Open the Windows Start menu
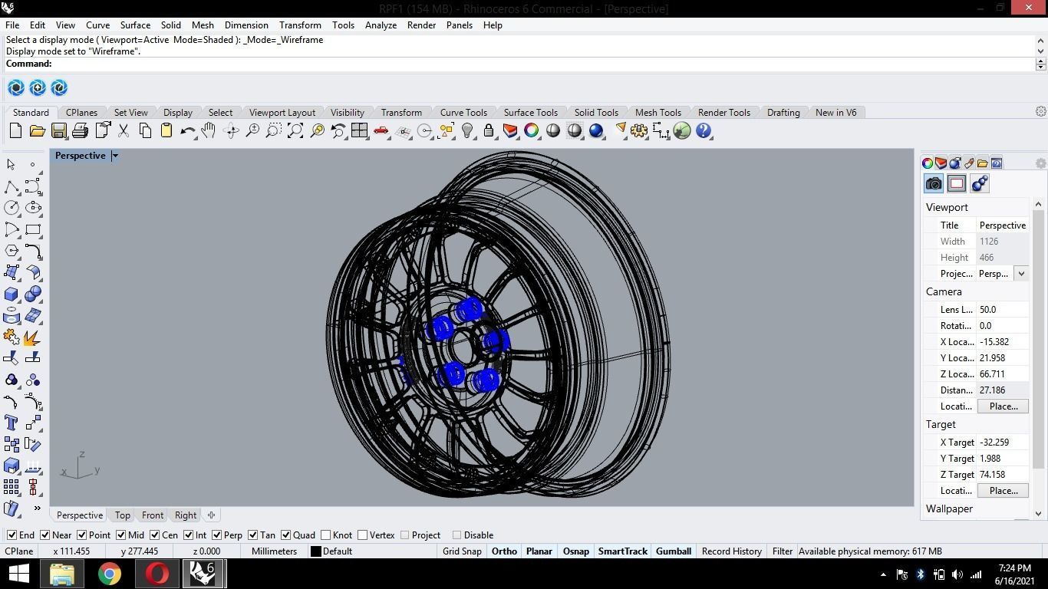This screenshot has width=1048, height=589. click(18, 574)
